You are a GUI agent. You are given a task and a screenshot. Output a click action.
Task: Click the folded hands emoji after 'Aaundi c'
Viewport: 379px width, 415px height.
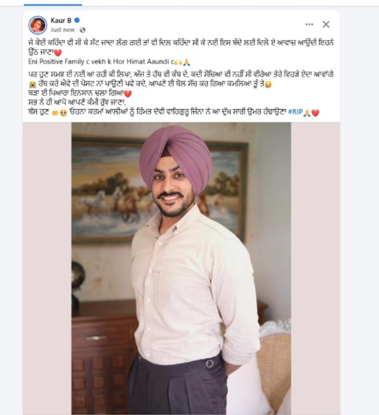187,62
